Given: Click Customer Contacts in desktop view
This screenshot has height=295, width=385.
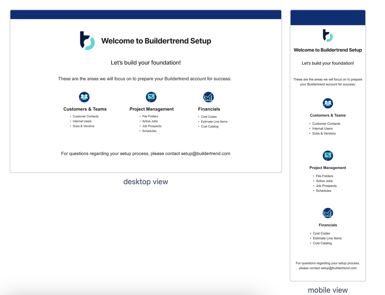Looking at the screenshot, I should tap(86, 116).
